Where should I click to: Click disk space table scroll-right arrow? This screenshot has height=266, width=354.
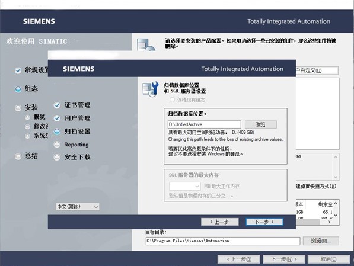(x=329, y=222)
